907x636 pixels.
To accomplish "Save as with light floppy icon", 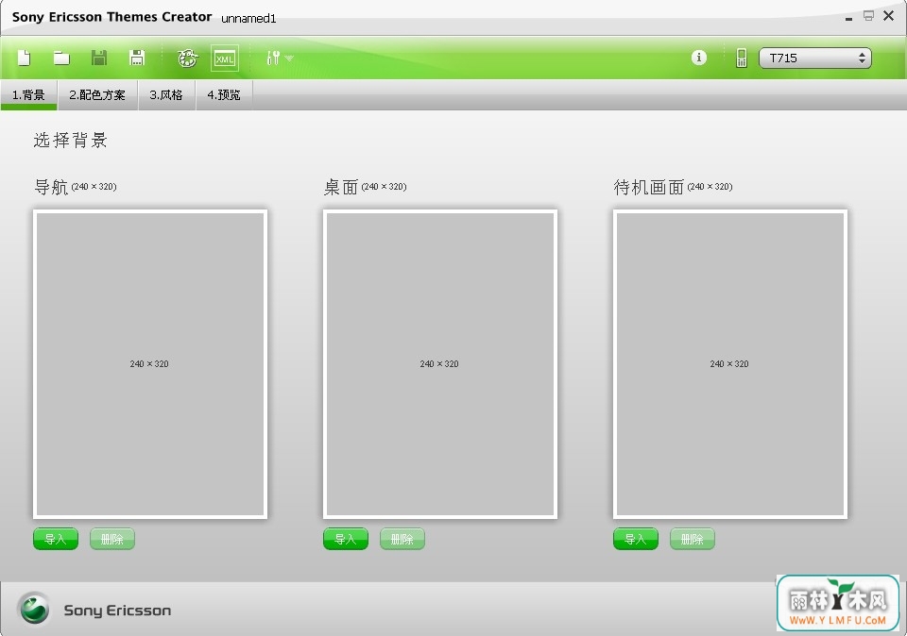I will pos(137,58).
